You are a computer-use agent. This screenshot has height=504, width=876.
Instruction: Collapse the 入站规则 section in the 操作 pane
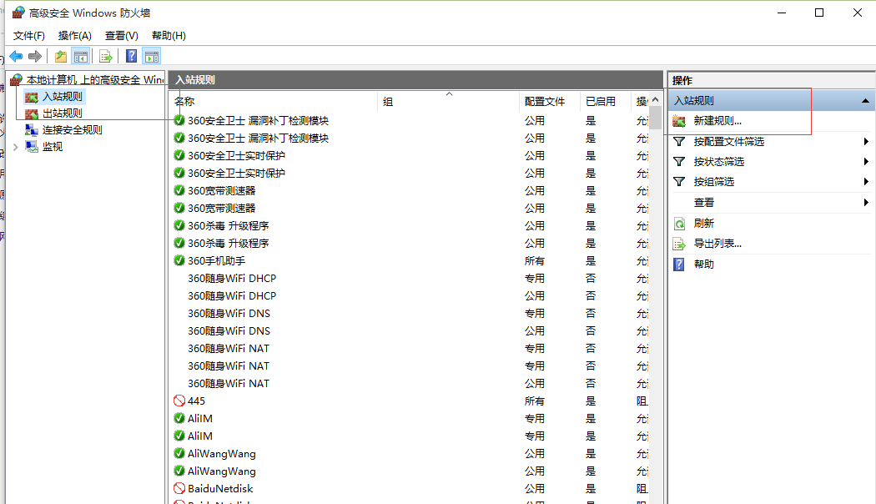click(865, 101)
